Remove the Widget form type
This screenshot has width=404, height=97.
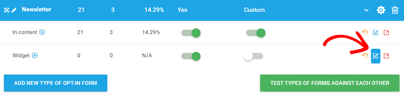386,56
